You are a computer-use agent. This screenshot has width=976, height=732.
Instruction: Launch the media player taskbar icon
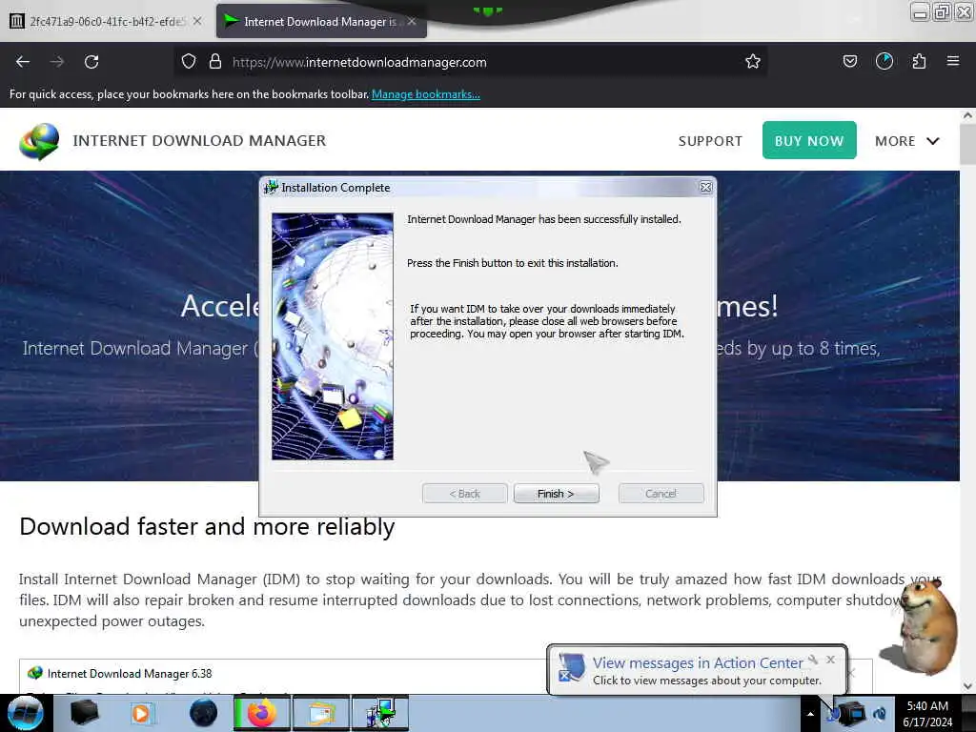pos(141,713)
